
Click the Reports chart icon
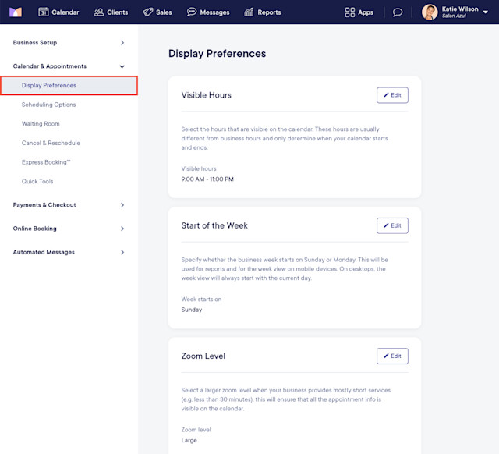click(x=249, y=12)
